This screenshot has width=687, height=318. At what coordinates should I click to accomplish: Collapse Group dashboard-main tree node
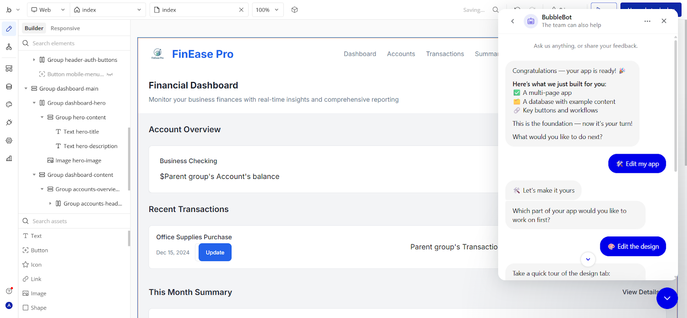pyautogui.click(x=26, y=88)
